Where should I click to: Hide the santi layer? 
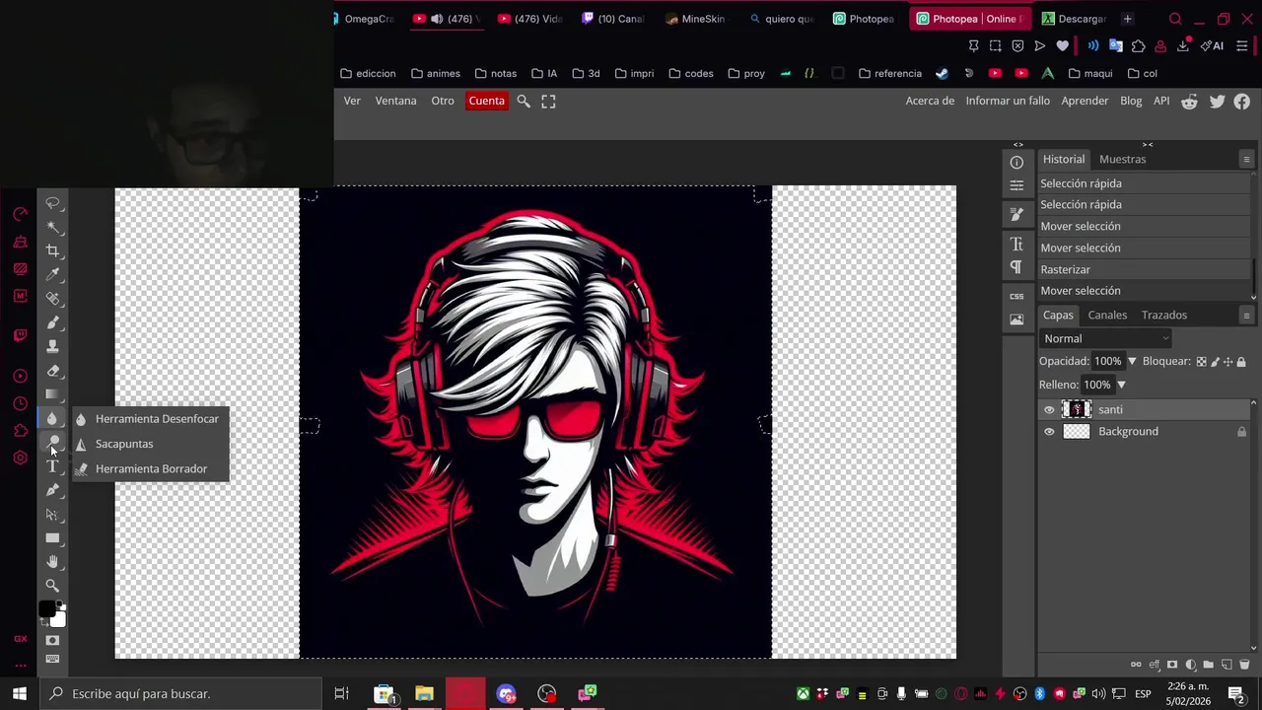click(1049, 410)
